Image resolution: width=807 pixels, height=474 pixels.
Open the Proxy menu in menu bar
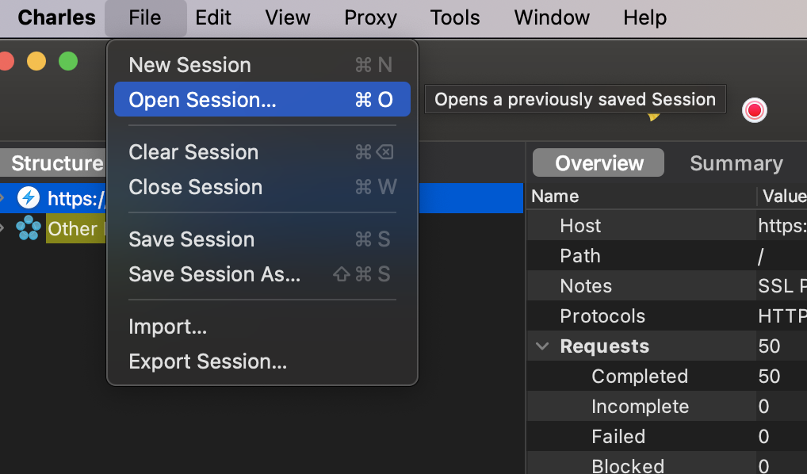370,17
